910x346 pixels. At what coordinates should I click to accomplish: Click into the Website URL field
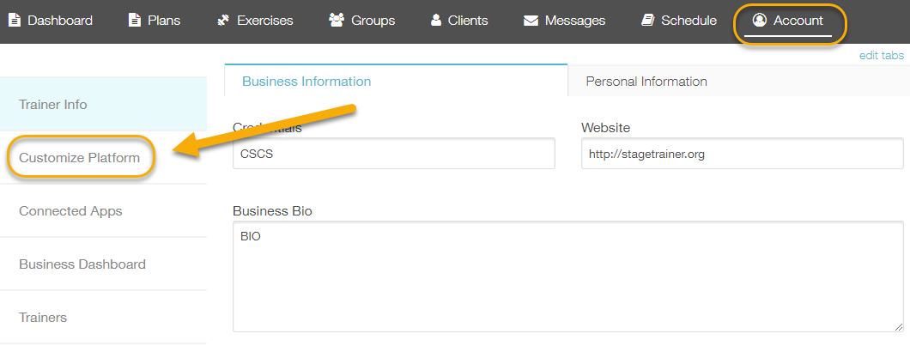coord(743,154)
